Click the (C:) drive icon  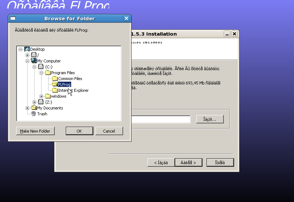coord(41,67)
